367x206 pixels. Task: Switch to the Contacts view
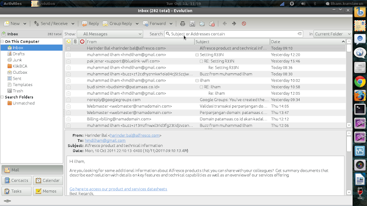[17, 180]
